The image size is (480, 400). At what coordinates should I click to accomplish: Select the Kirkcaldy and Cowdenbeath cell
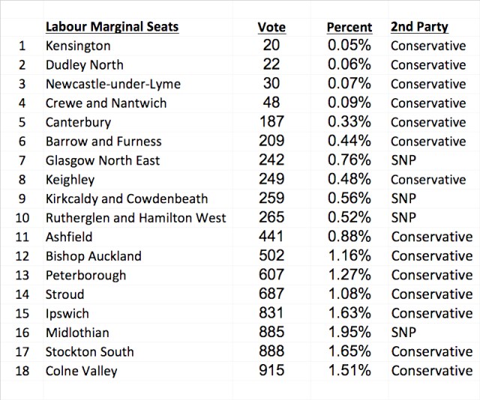pyautogui.click(x=126, y=199)
